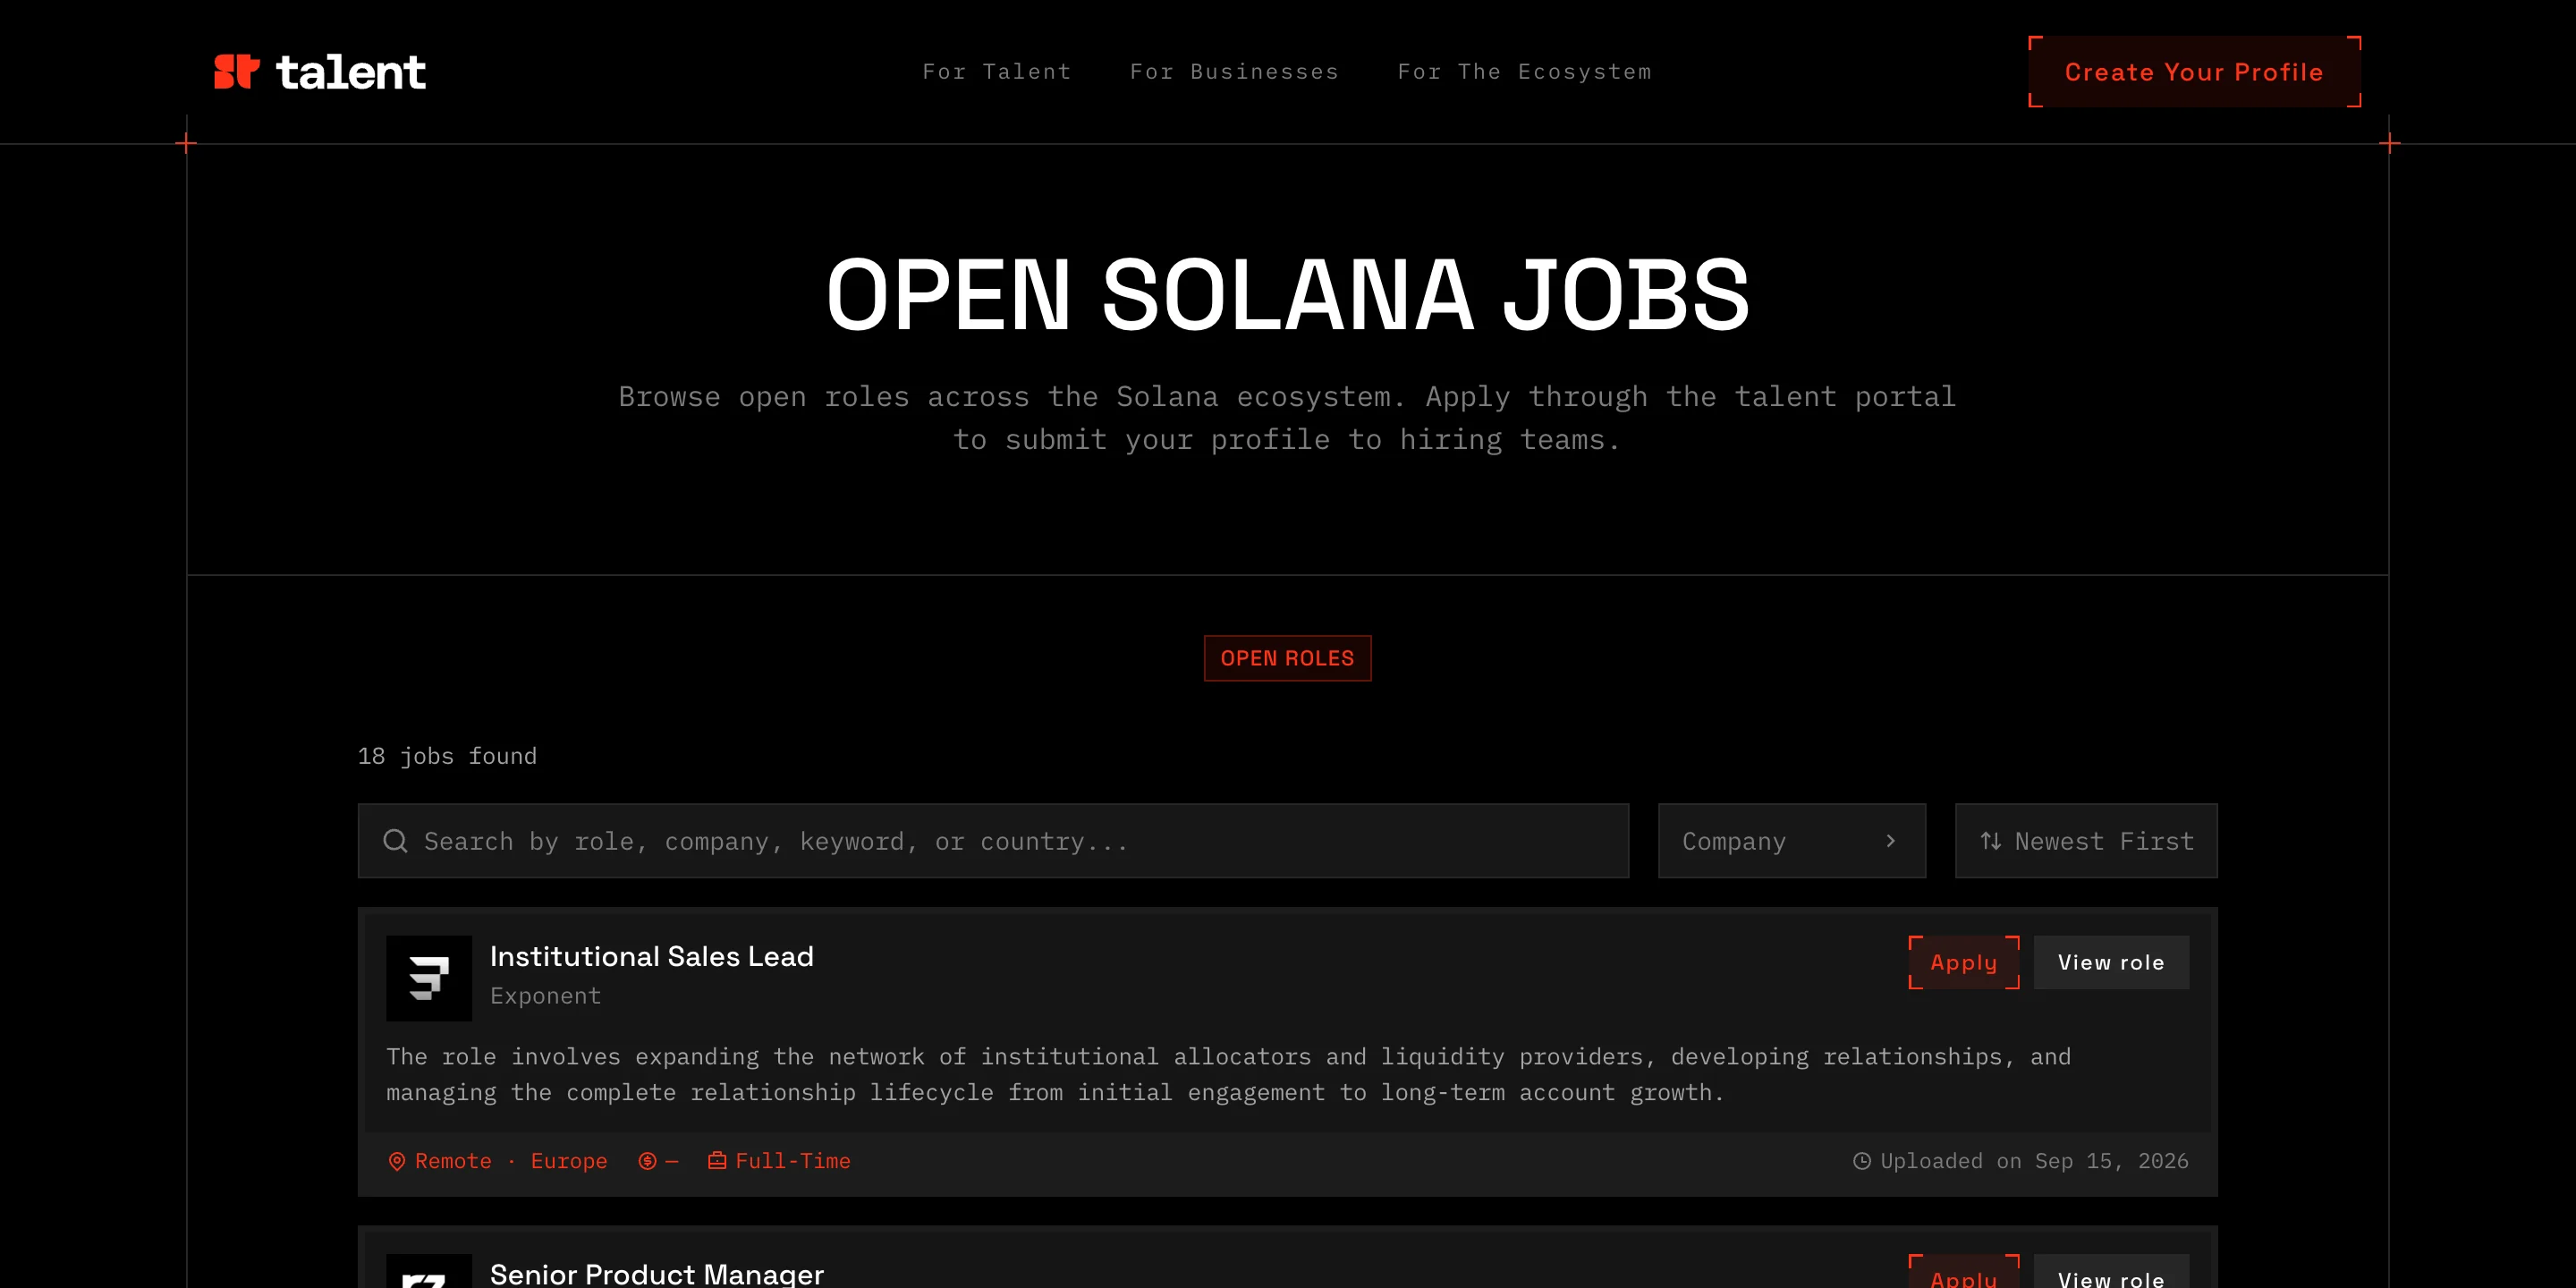The height and width of the screenshot is (1288, 2576).
Task: Click the sort arrows icon
Action: [1991, 841]
